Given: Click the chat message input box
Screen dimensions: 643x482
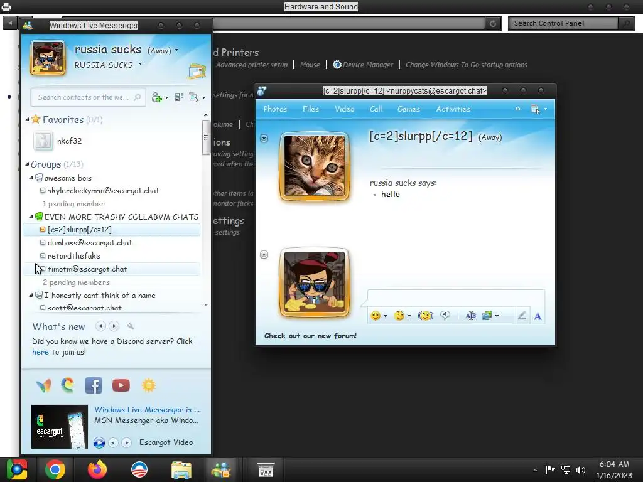Looking at the screenshot, I should click(456, 298).
